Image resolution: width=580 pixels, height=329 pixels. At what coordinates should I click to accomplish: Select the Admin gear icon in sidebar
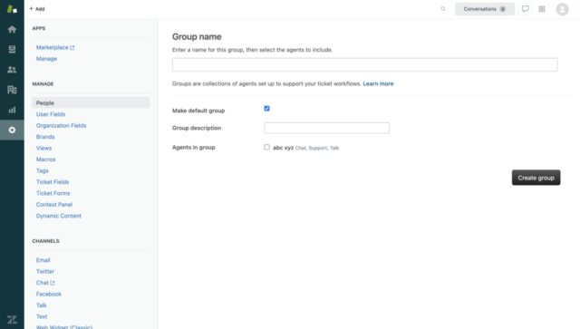click(x=12, y=130)
